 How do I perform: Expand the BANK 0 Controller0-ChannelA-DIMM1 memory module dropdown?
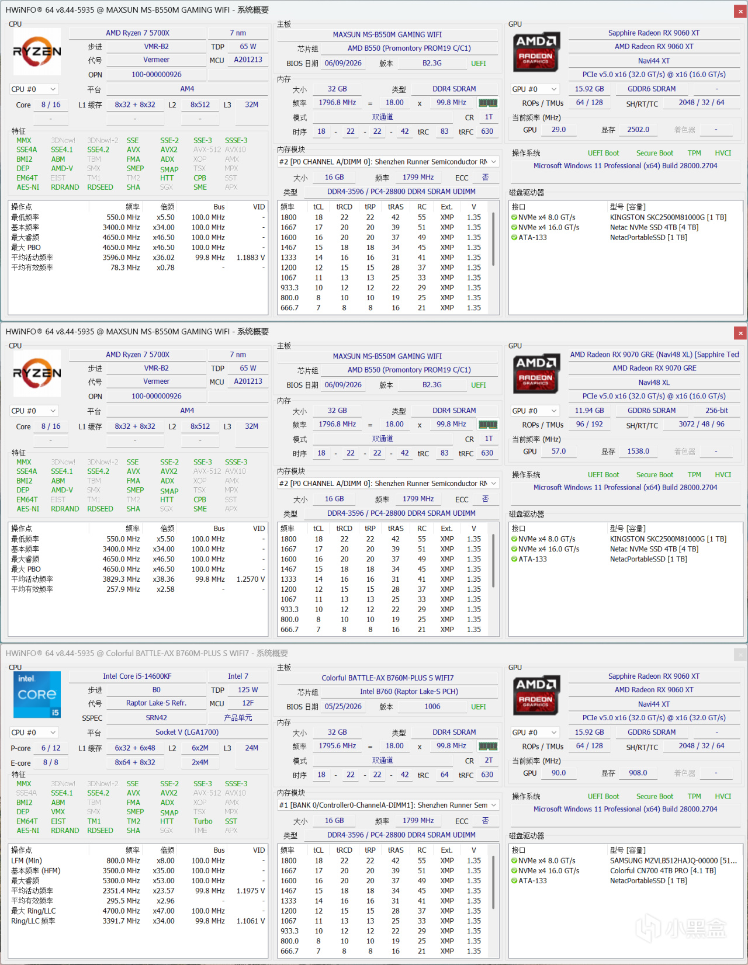[x=388, y=805]
